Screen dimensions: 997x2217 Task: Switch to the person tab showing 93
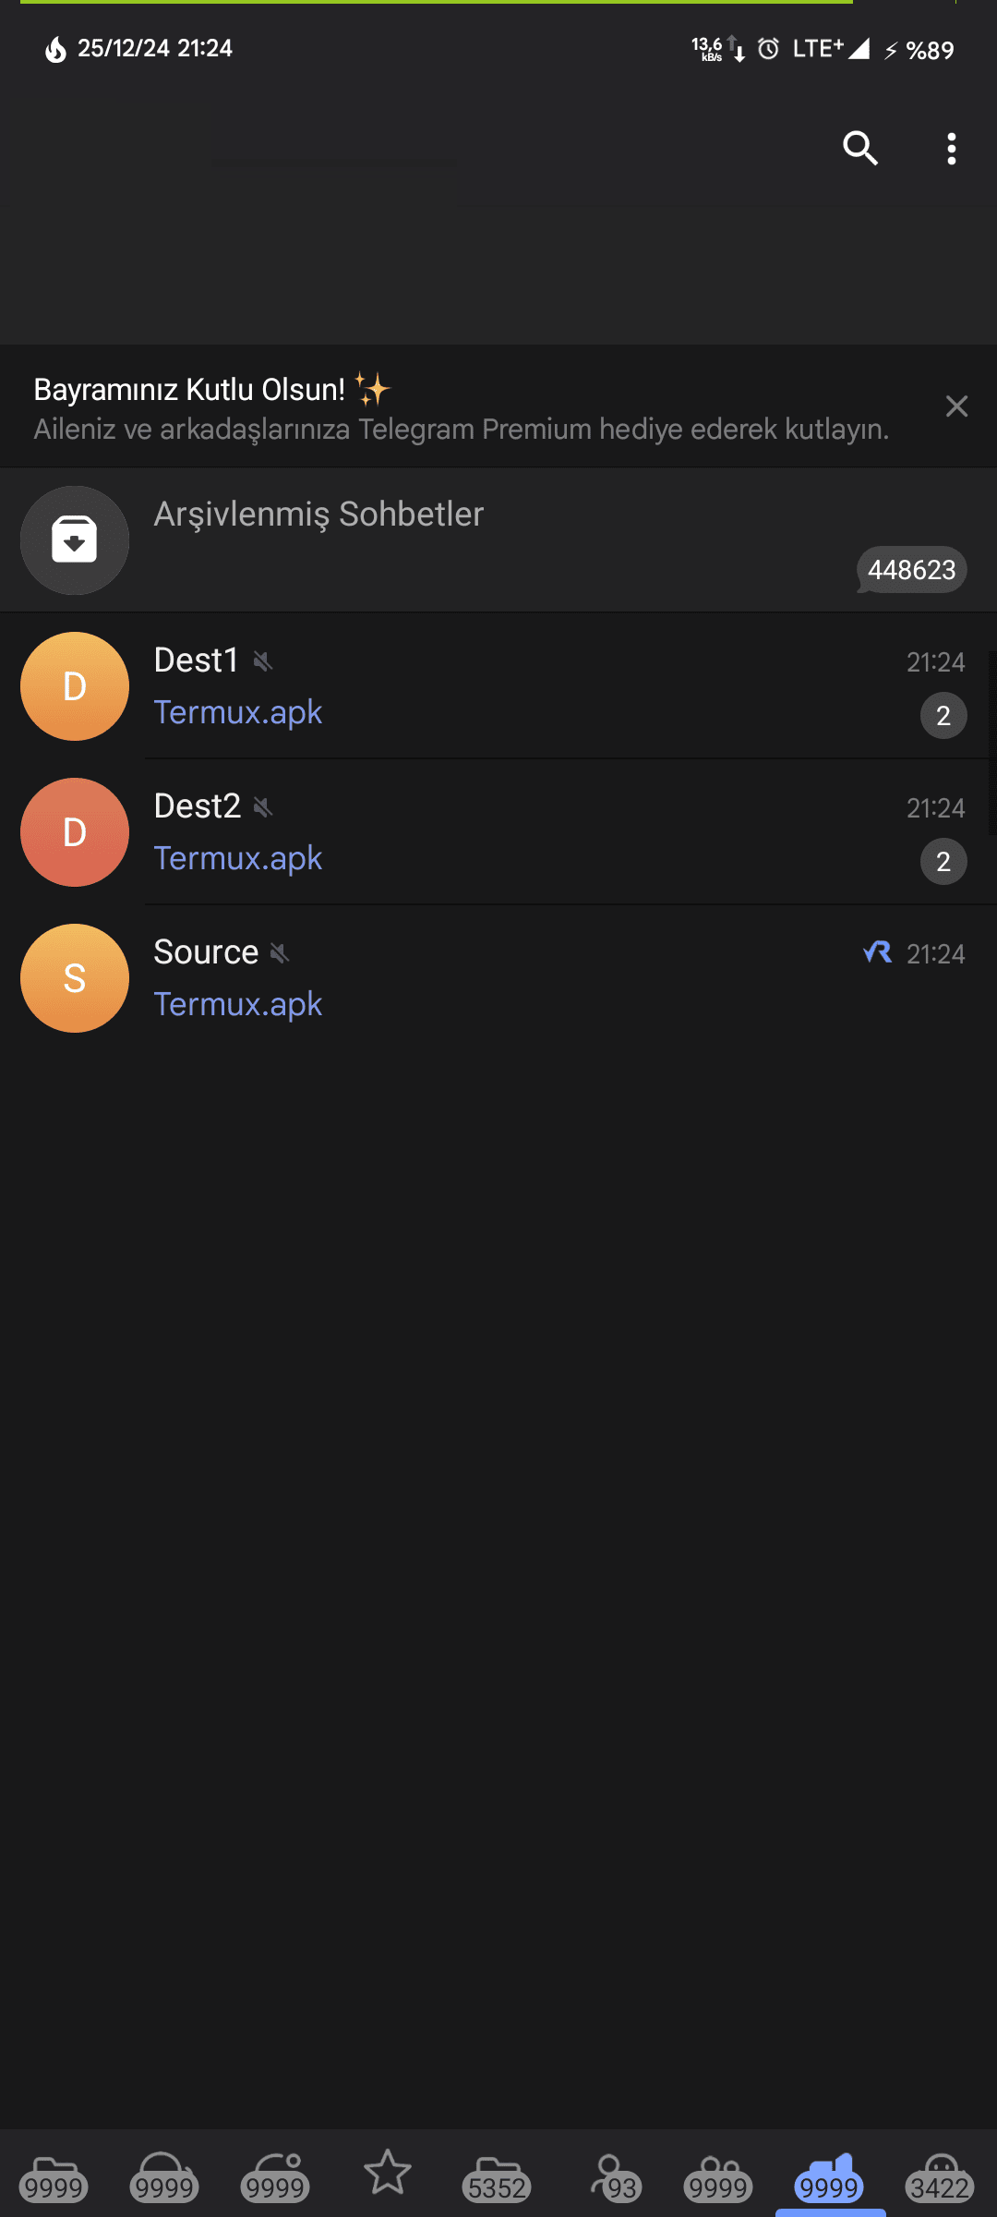[x=614, y=2178]
